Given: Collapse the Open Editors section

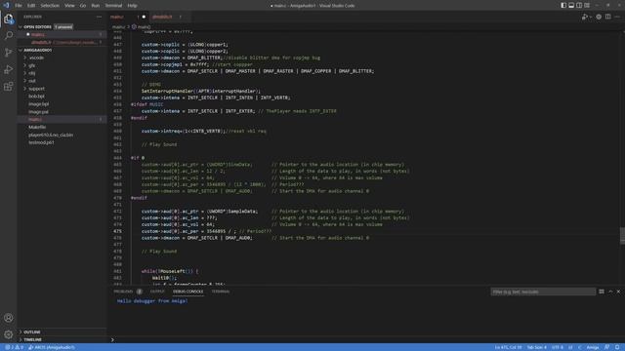Looking at the screenshot, I should pyautogui.click(x=62, y=26).
